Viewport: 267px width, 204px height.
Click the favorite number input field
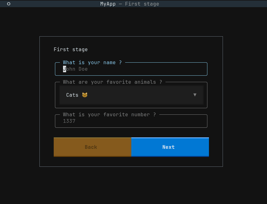click(x=131, y=121)
